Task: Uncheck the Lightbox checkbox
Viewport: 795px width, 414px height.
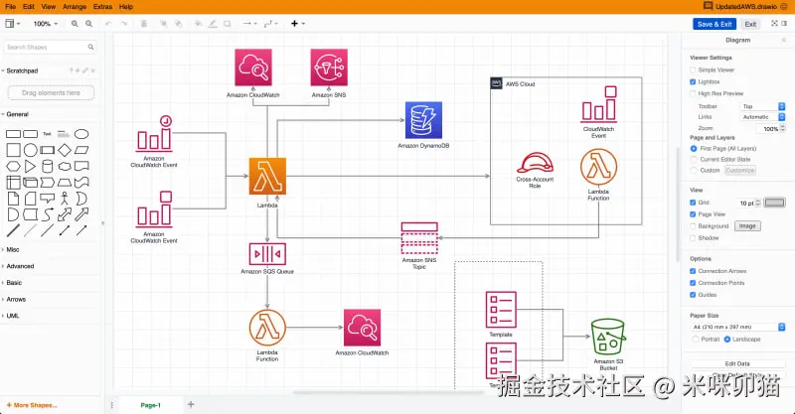Action: 693,81
